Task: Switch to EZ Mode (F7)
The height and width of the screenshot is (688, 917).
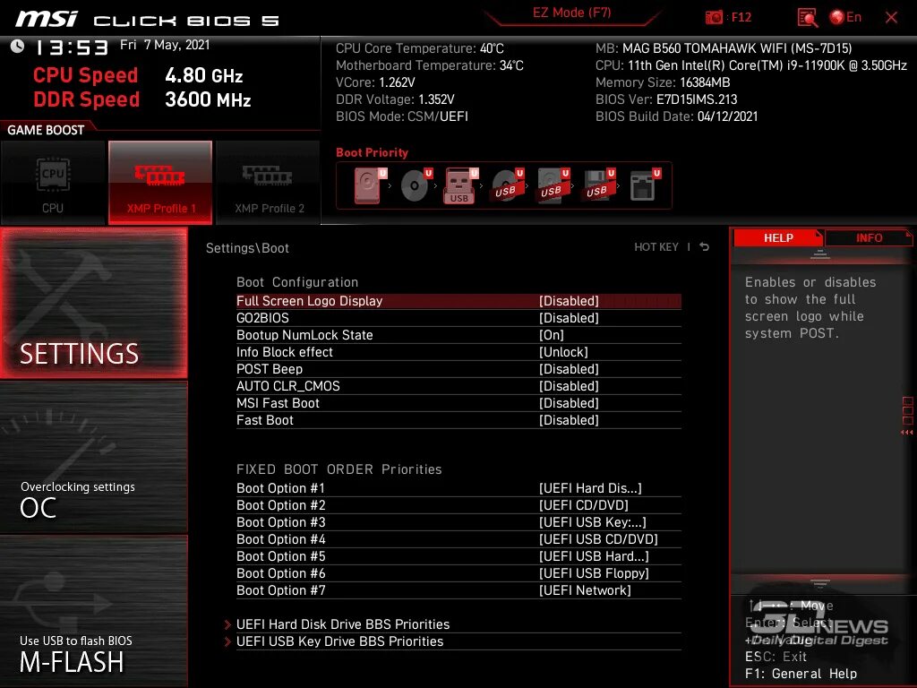Action: [571, 13]
